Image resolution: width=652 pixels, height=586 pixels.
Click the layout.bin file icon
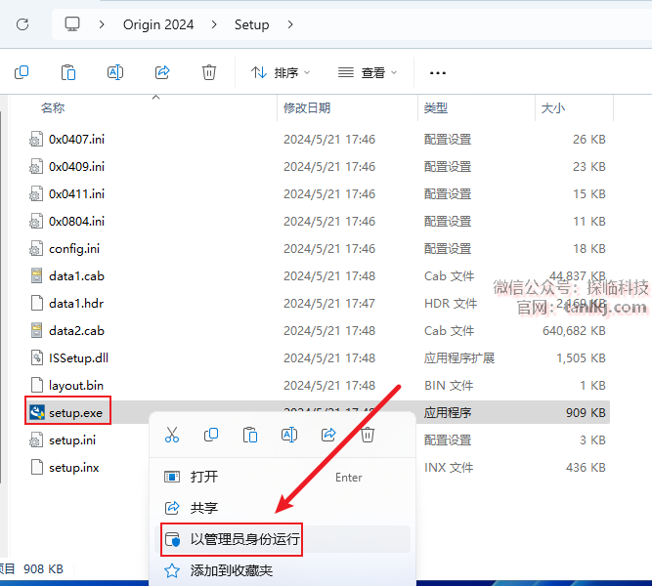click(37, 385)
